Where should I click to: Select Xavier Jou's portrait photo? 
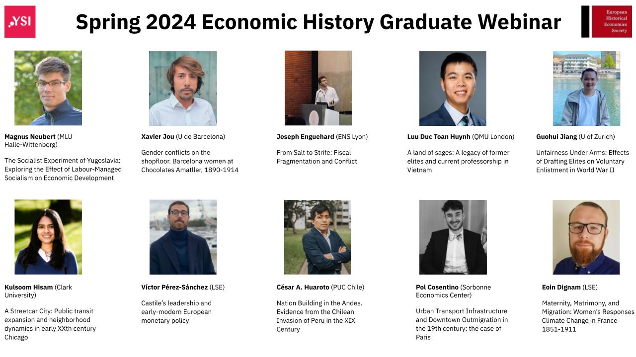[183, 88]
